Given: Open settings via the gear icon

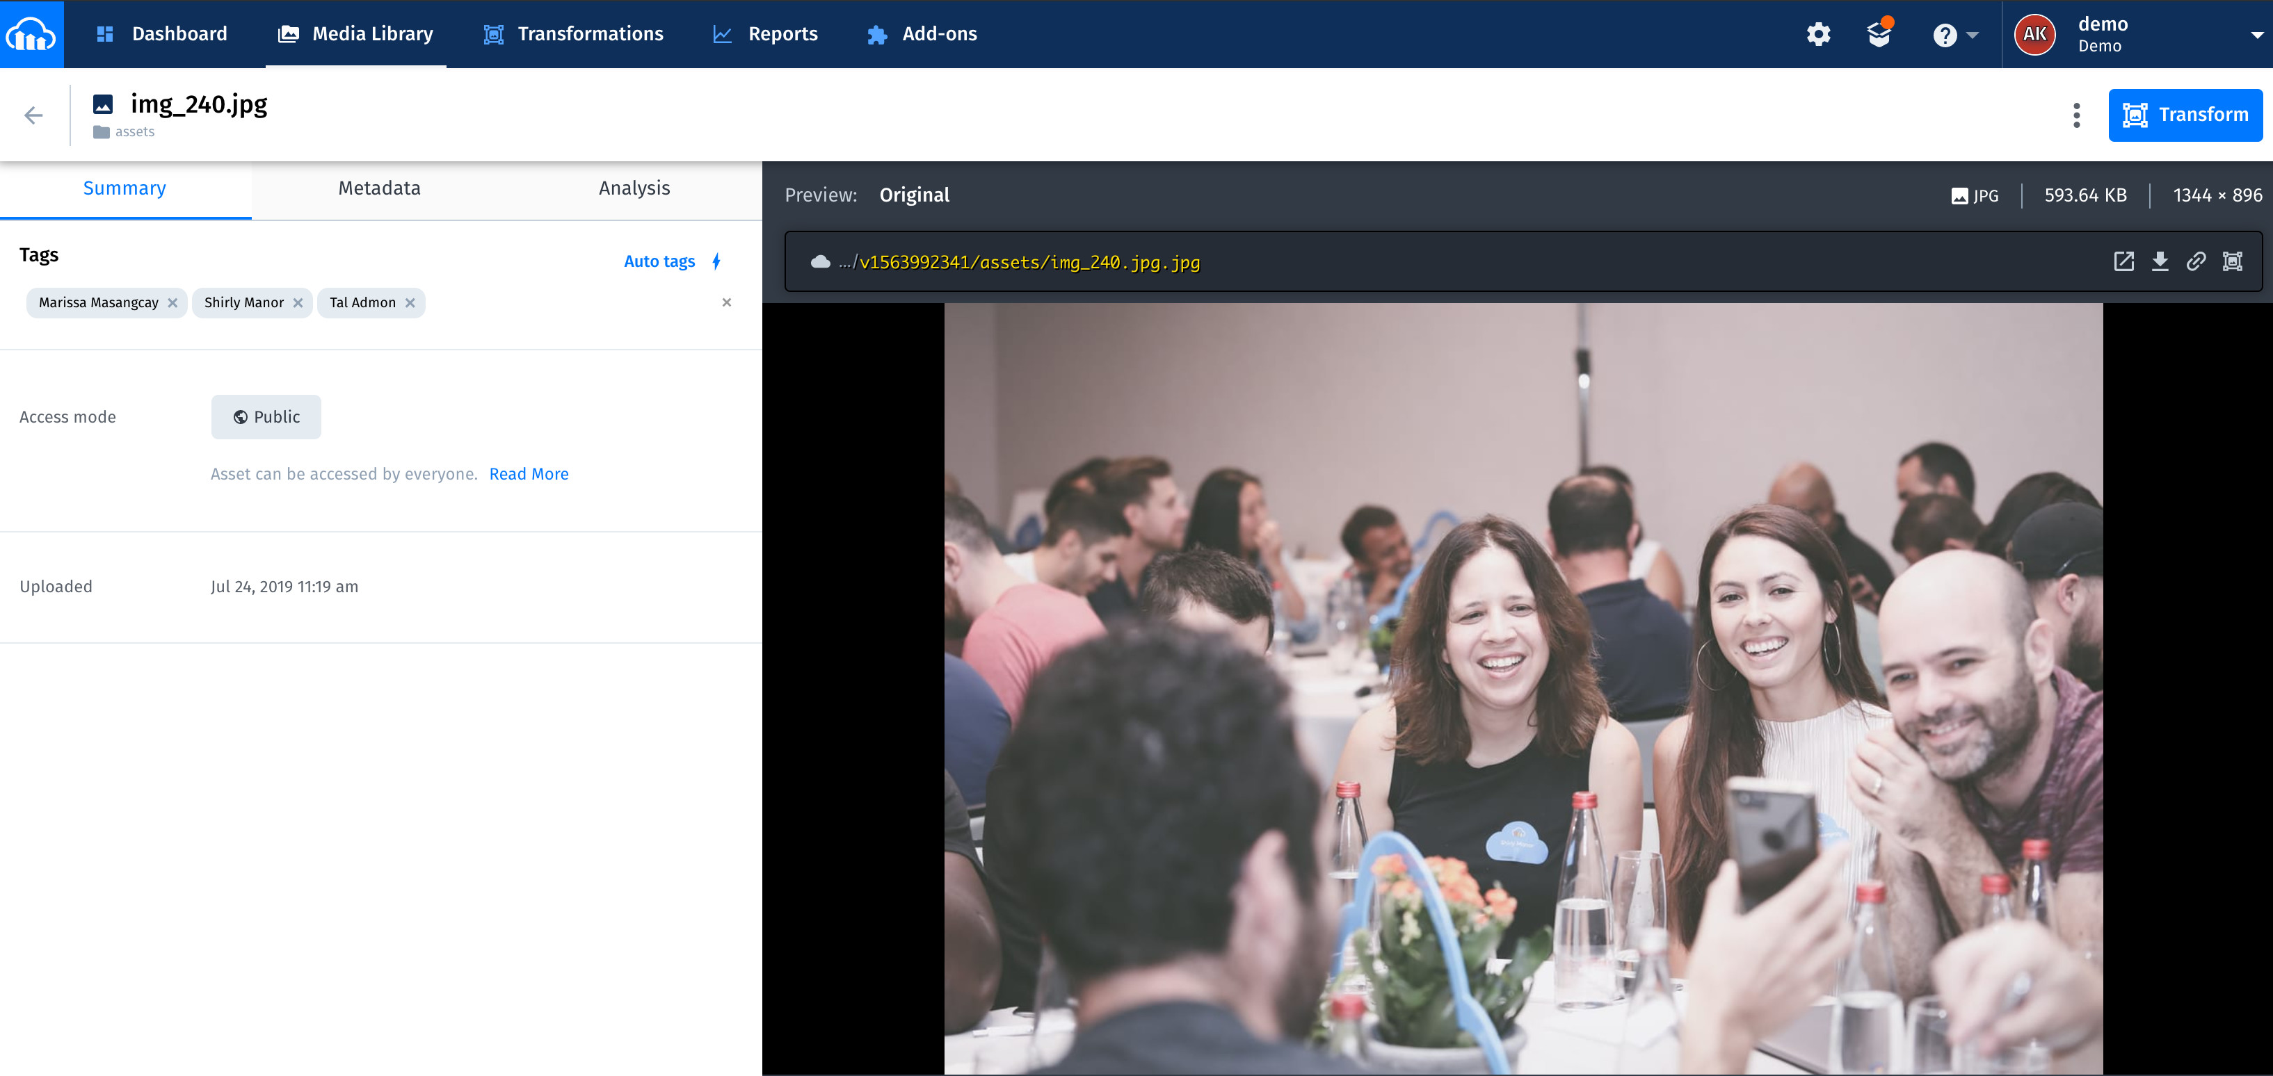Looking at the screenshot, I should coord(1817,34).
